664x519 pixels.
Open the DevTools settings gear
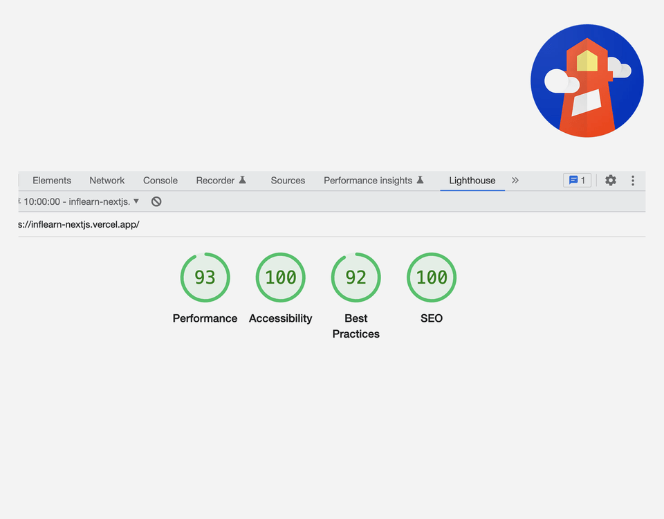point(610,181)
